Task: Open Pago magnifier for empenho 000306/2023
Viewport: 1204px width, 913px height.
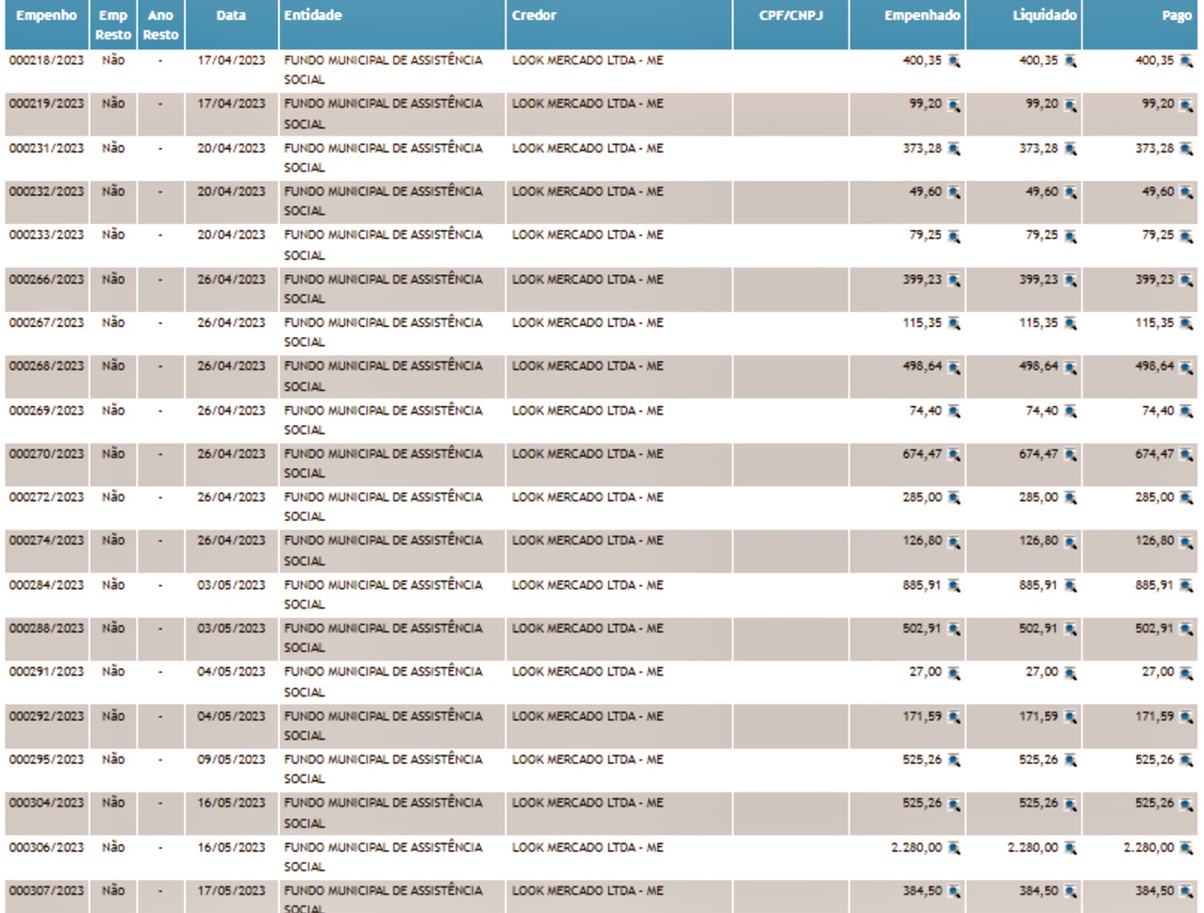Action: (1186, 848)
